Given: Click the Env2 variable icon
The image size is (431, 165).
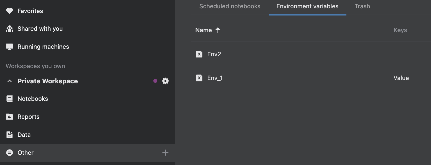Looking at the screenshot, I should coord(199,54).
